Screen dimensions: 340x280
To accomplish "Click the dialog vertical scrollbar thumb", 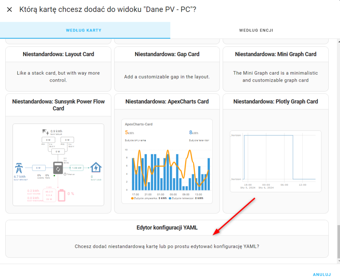I will pos(338,241).
